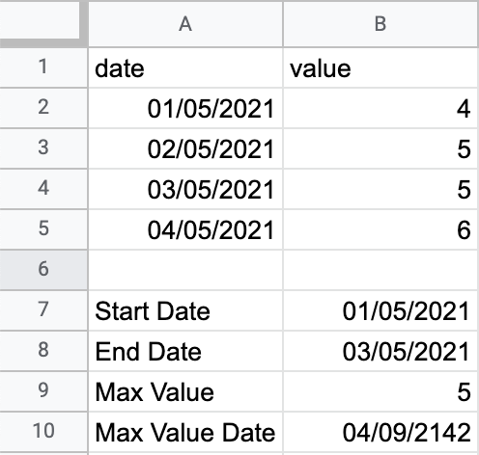Select the cell containing 02/05/2021
The image size is (479, 455).
pos(185,148)
